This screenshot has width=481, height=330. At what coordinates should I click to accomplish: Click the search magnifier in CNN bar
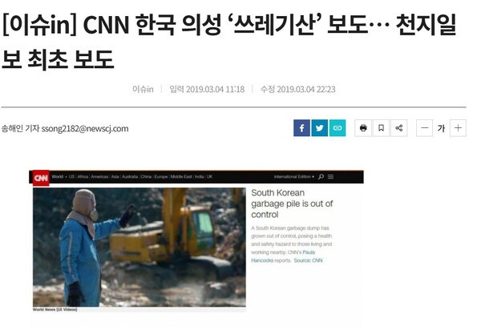[x=321, y=177]
